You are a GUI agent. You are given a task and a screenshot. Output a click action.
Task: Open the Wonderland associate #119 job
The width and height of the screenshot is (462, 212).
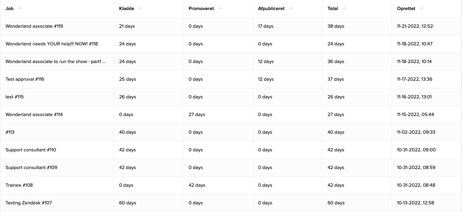pyautogui.click(x=34, y=26)
